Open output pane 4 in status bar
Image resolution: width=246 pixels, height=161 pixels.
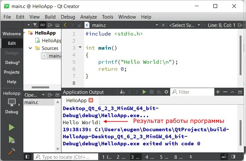pyautogui.click(x=149, y=157)
